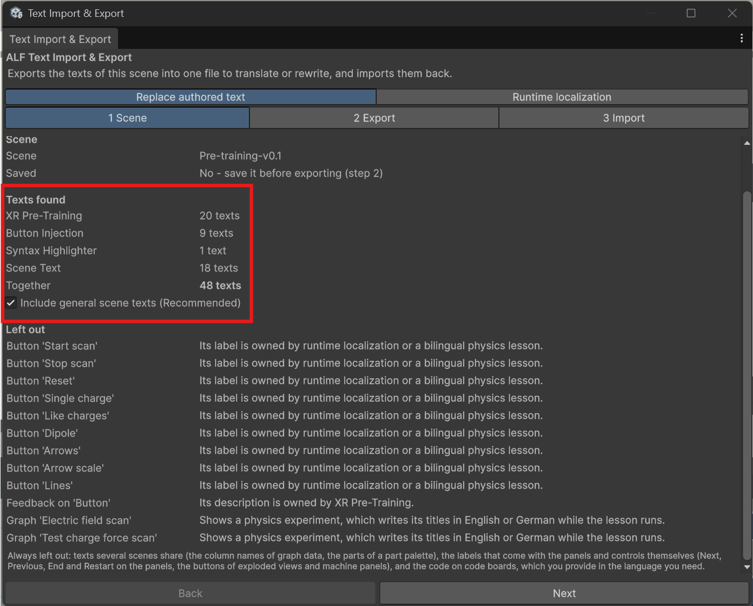Click the 'Left out' heading
The width and height of the screenshot is (753, 606).
pyautogui.click(x=26, y=329)
